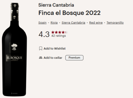Click the first red rating star
Viewport: 133px width, 98px height.
(x=53, y=32)
